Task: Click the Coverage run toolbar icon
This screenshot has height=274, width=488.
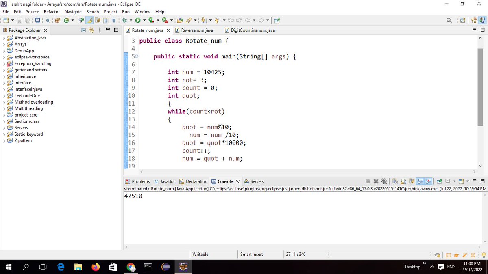Action: point(151,20)
